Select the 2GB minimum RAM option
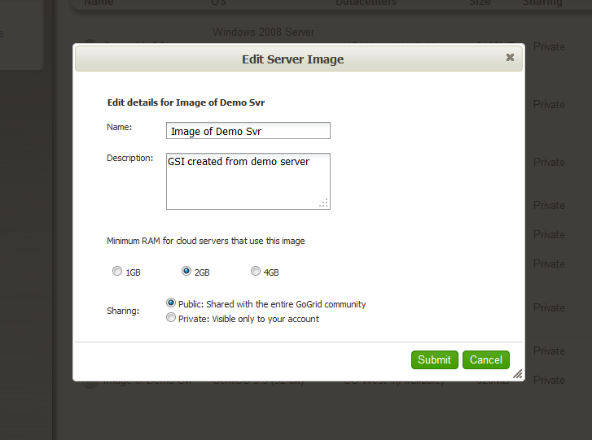 click(186, 272)
